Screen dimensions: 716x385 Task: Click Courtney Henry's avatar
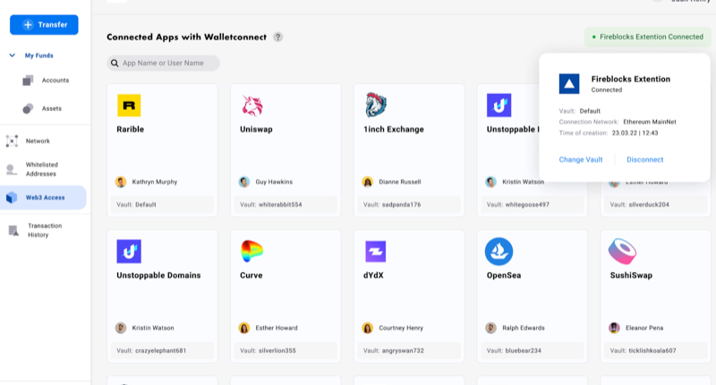point(368,328)
